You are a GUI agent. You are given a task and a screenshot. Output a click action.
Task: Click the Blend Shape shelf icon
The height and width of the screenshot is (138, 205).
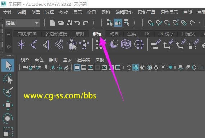pyautogui.click(x=113, y=44)
